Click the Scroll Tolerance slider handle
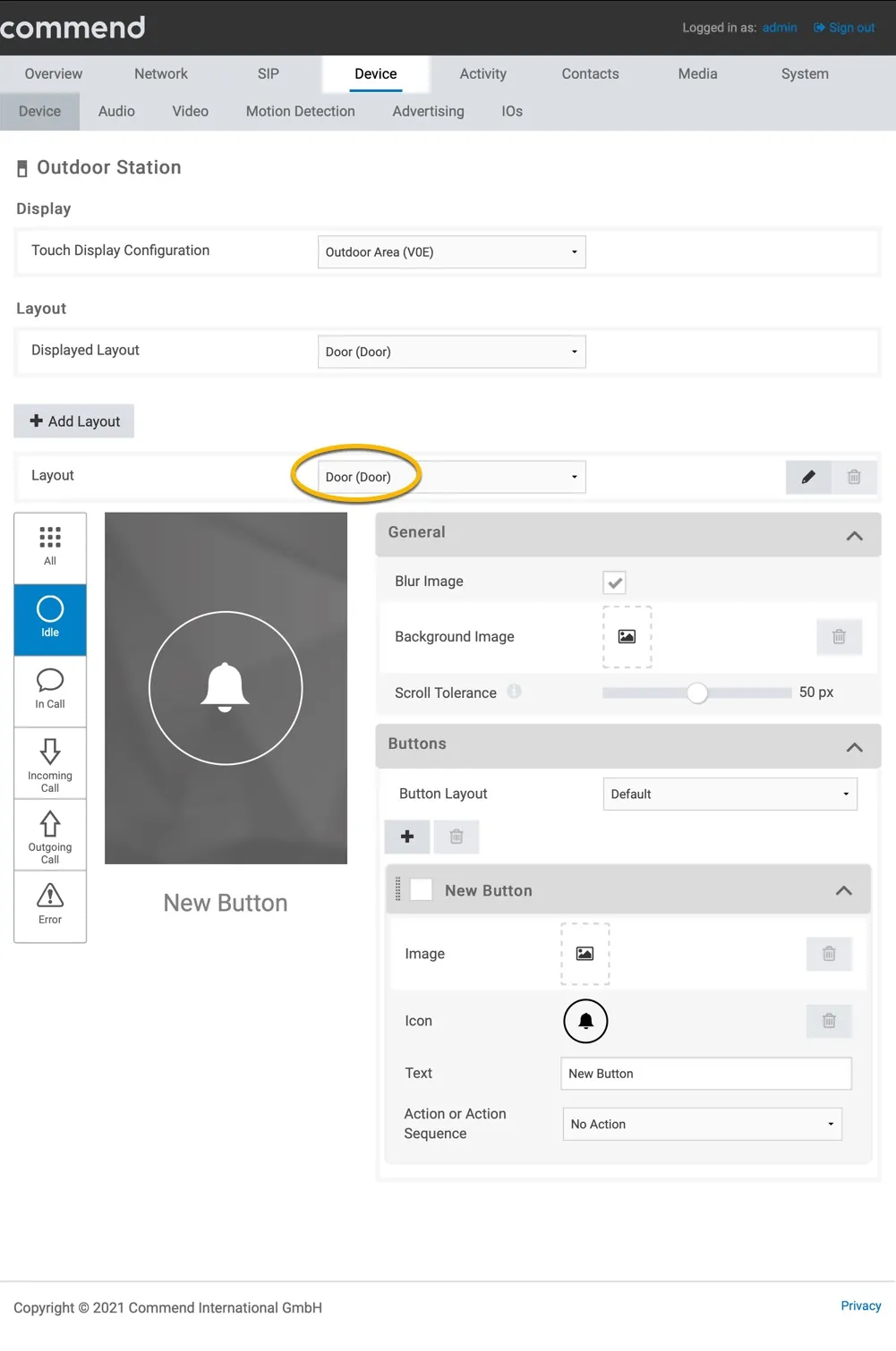Viewport: 896px width, 1351px height. click(697, 692)
